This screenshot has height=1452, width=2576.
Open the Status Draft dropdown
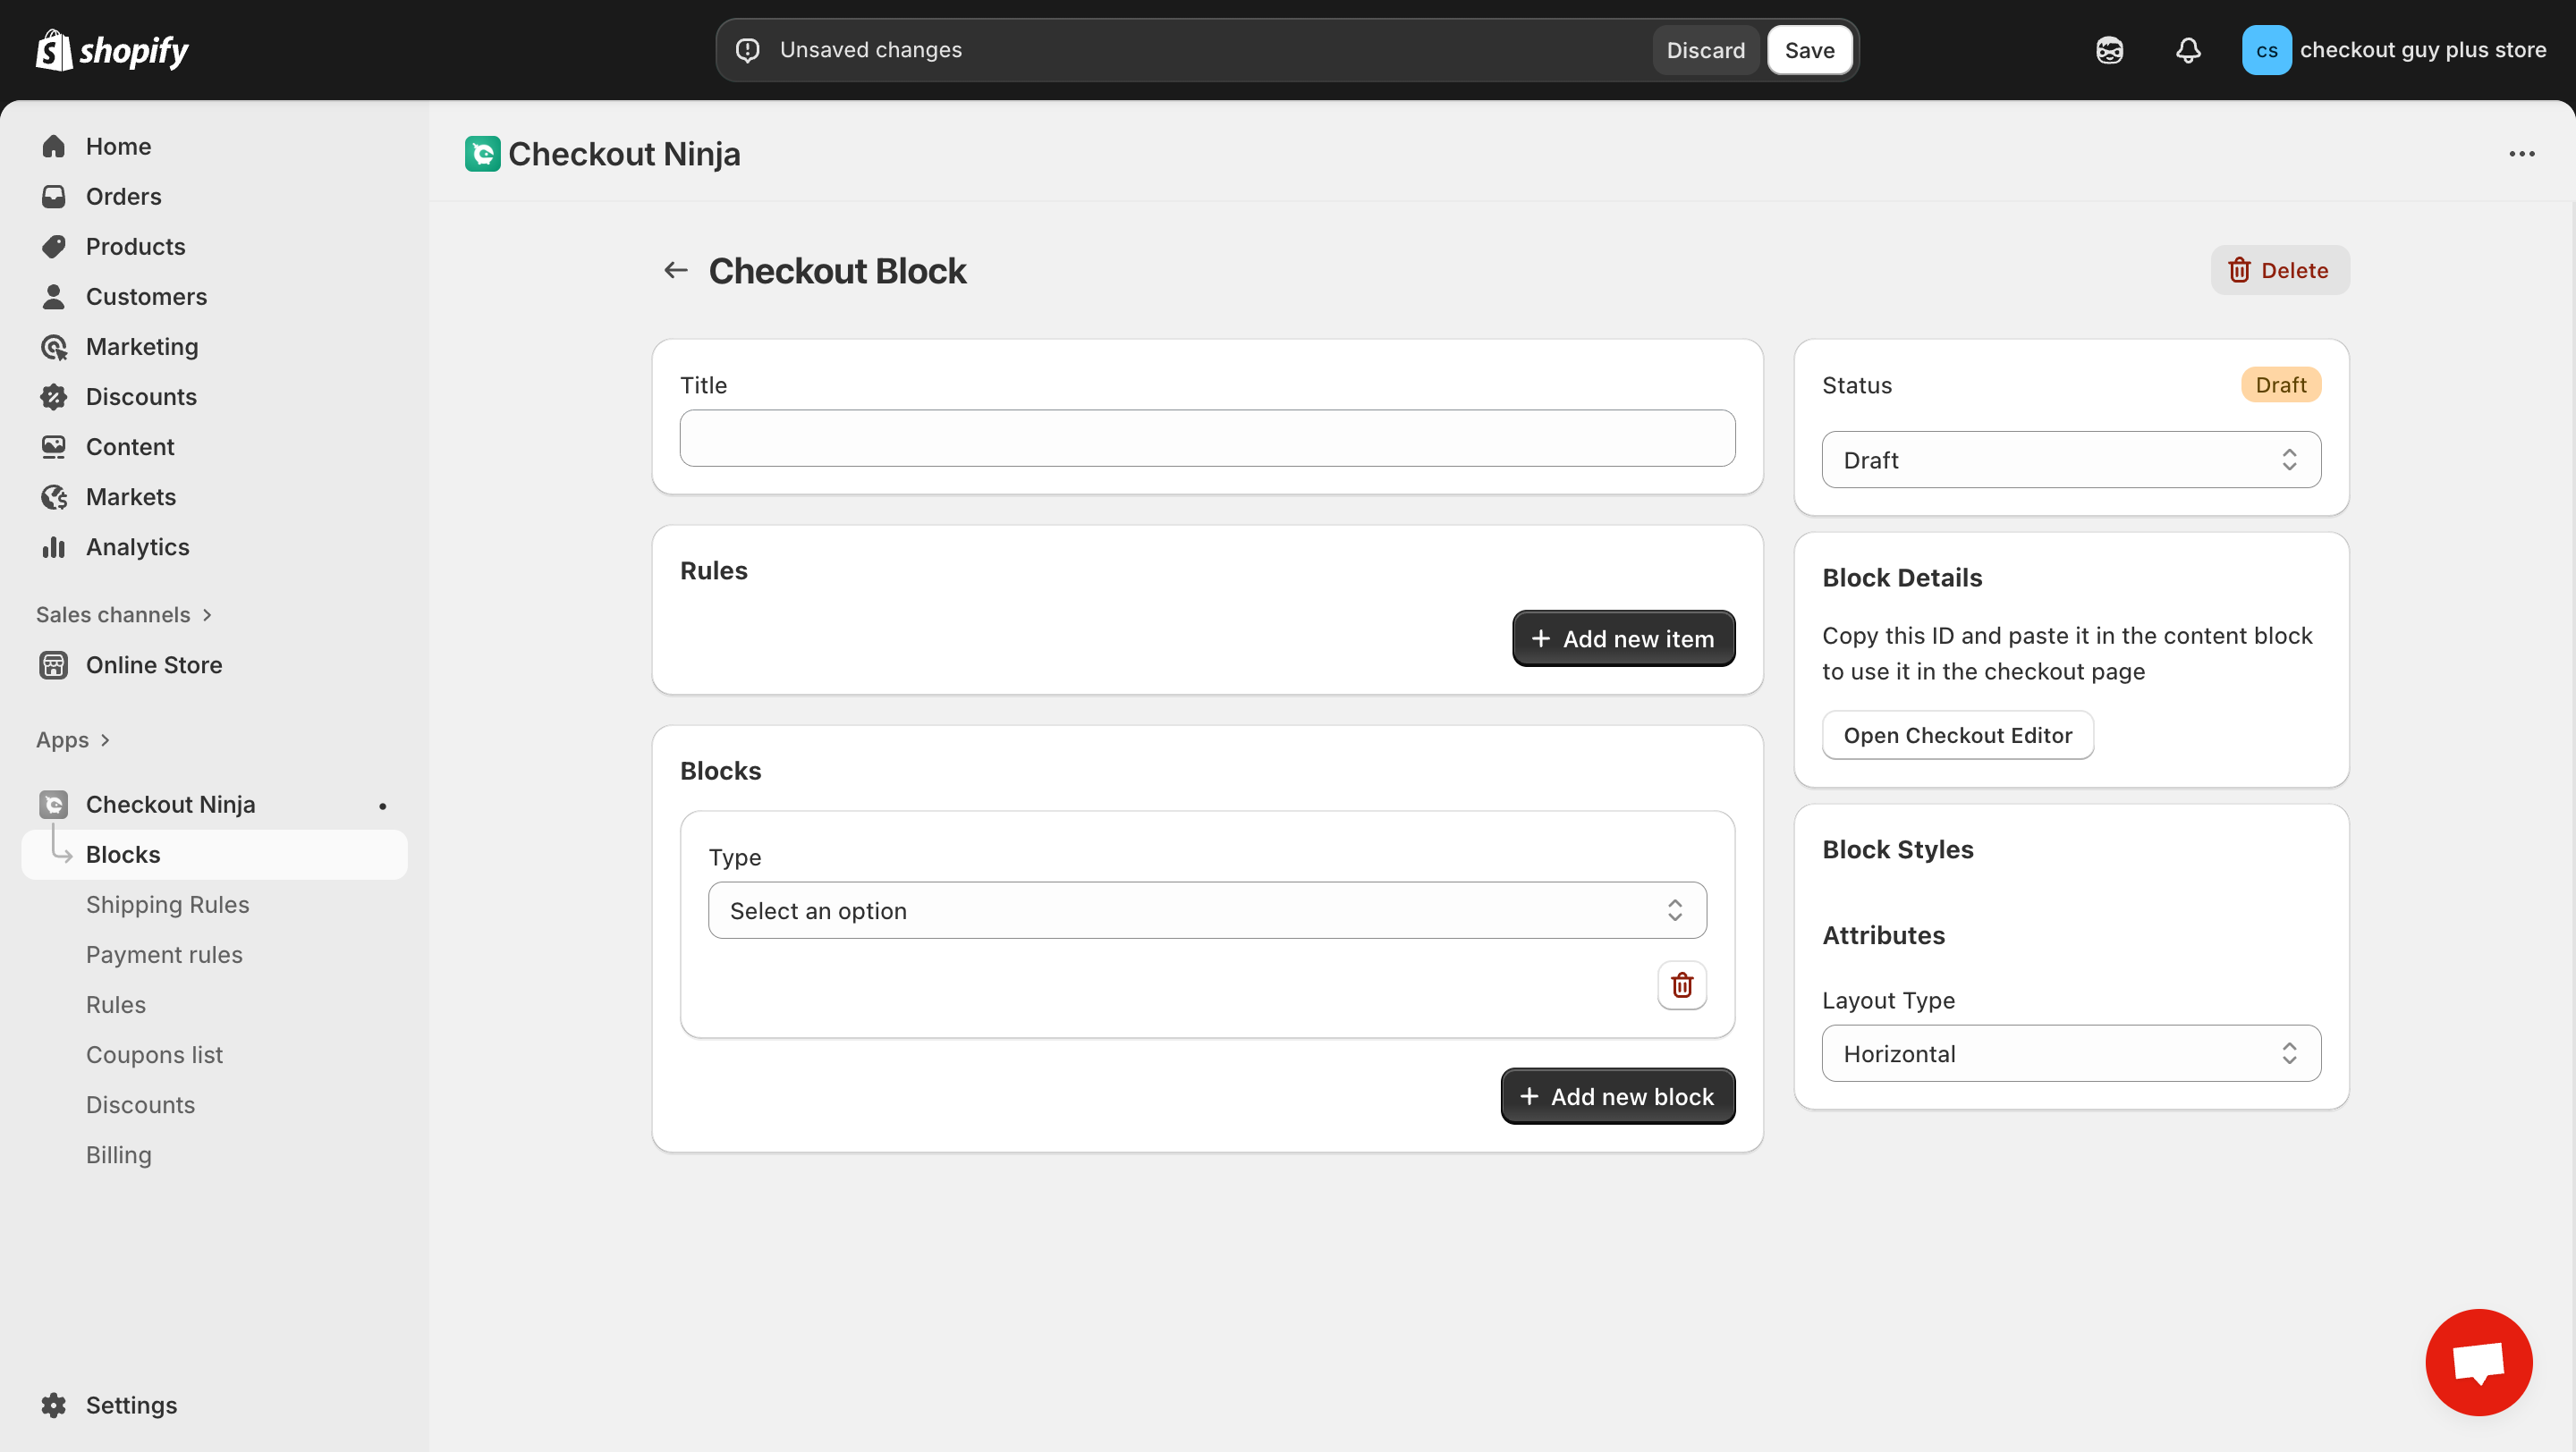click(x=2070, y=459)
